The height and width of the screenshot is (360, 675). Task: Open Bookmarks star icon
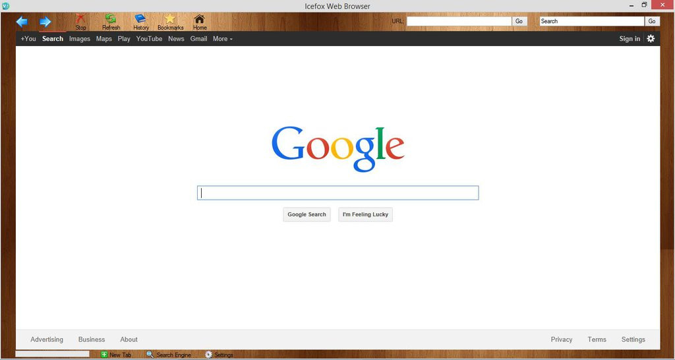(x=171, y=22)
